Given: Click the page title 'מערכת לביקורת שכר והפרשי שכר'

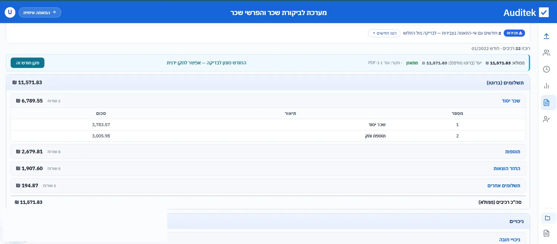Looking at the screenshot, I should (x=278, y=13).
